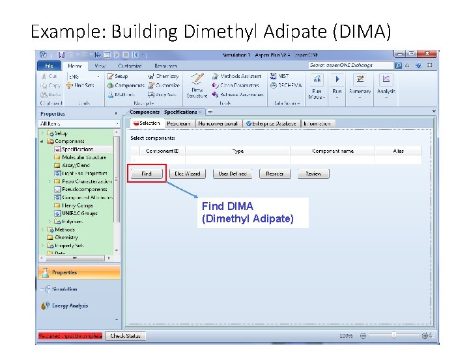Click the User Defined button
This screenshot has width=469, height=351.
coord(233,174)
